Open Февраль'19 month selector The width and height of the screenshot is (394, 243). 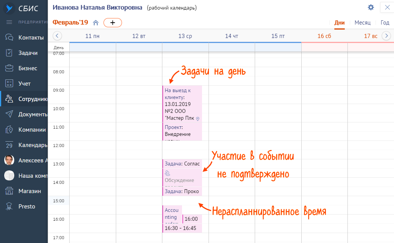(x=70, y=23)
